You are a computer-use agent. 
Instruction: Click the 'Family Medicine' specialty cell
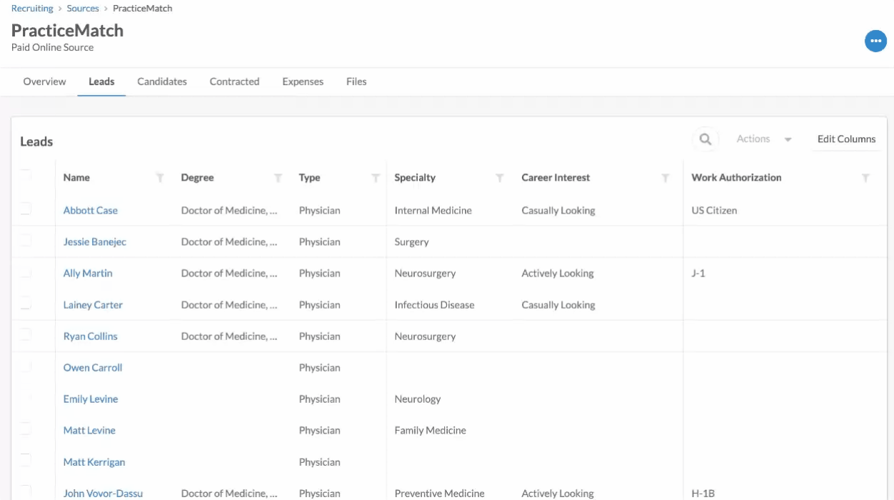(x=430, y=431)
